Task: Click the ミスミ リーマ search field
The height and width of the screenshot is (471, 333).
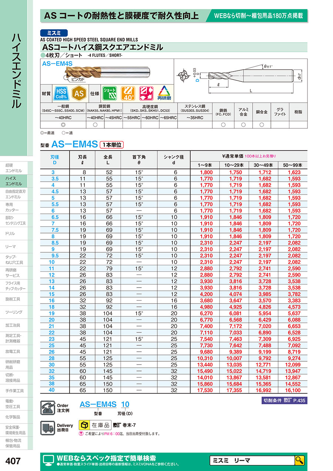Action: click(x=252, y=460)
